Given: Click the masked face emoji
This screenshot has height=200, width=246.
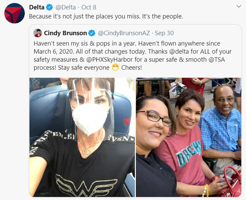Looking at the screenshot, I should 115,68.
